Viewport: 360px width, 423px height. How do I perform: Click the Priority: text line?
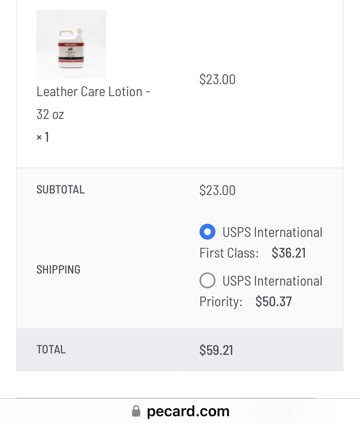tap(221, 302)
